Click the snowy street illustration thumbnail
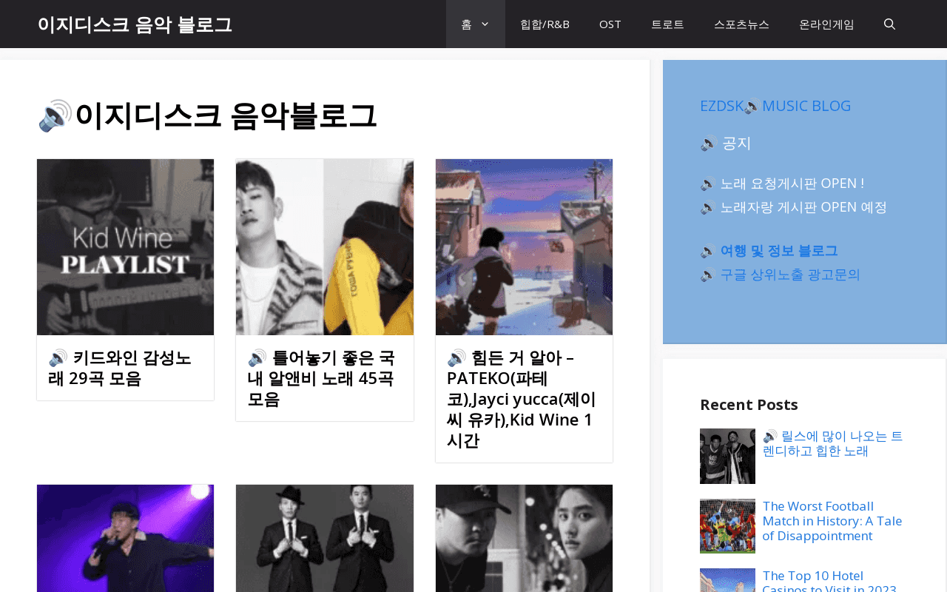The height and width of the screenshot is (592, 947). [524, 247]
